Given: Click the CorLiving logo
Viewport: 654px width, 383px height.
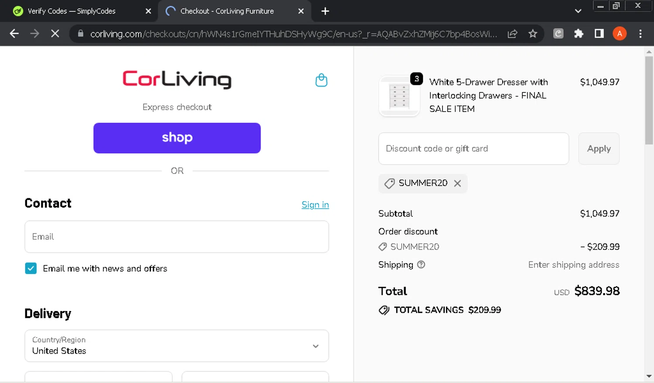Looking at the screenshot, I should (x=177, y=79).
